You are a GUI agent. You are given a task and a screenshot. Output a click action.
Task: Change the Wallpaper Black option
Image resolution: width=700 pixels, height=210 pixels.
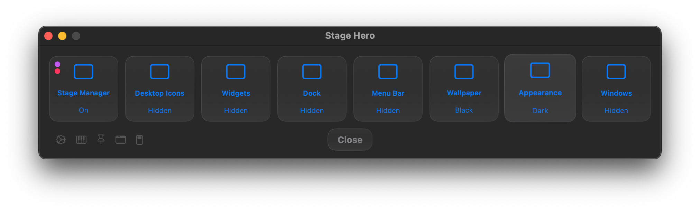pyautogui.click(x=464, y=110)
